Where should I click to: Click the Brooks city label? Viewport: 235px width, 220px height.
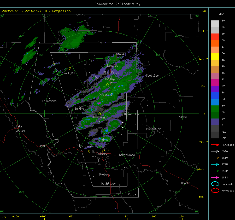tap(186, 183)
